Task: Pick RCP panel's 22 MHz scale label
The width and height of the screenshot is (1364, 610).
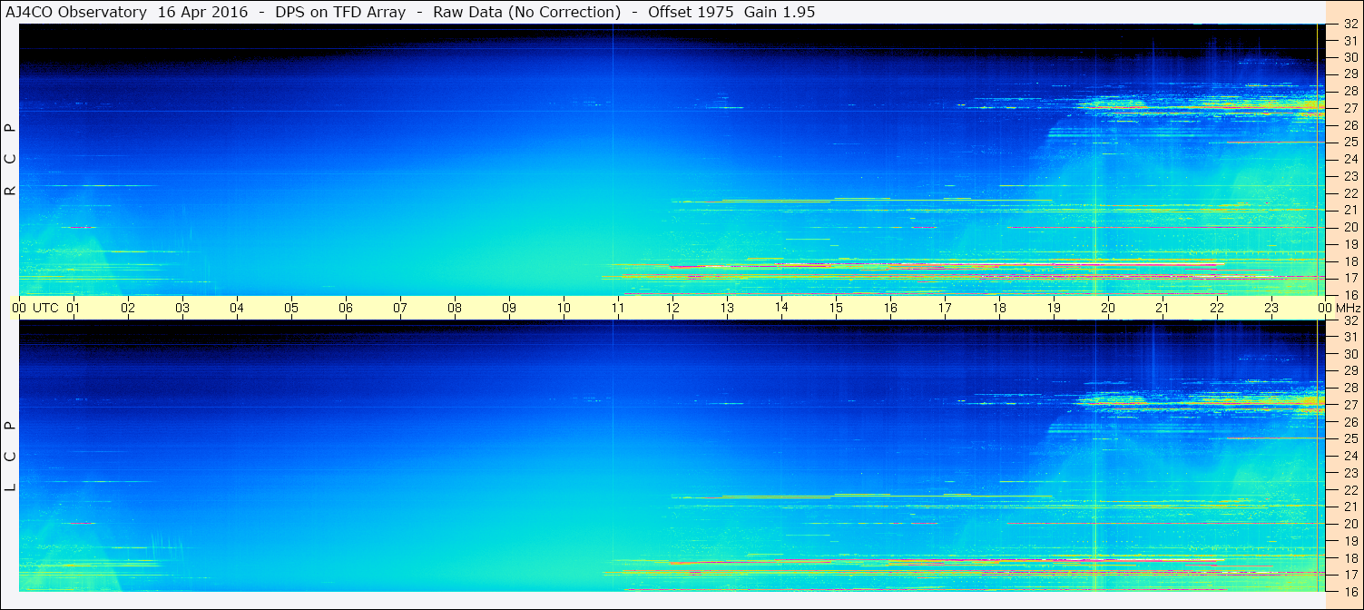Action: pyautogui.click(x=1350, y=193)
